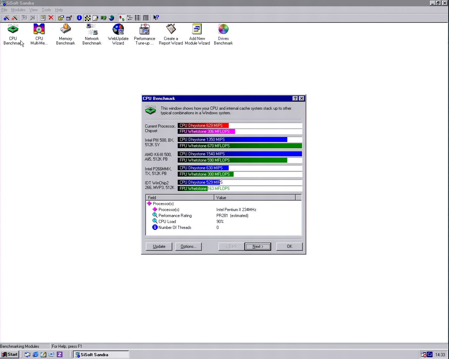449x359 pixels.
Task: Open the Tools menu
Action: (x=46, y=10)
